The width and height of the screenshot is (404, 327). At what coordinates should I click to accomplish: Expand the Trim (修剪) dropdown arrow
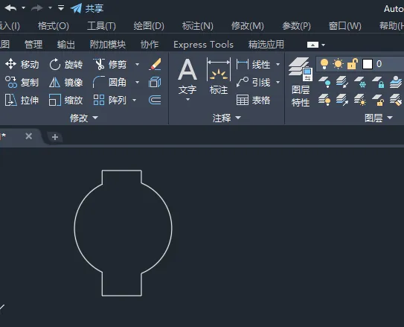(x=137, y=64)
